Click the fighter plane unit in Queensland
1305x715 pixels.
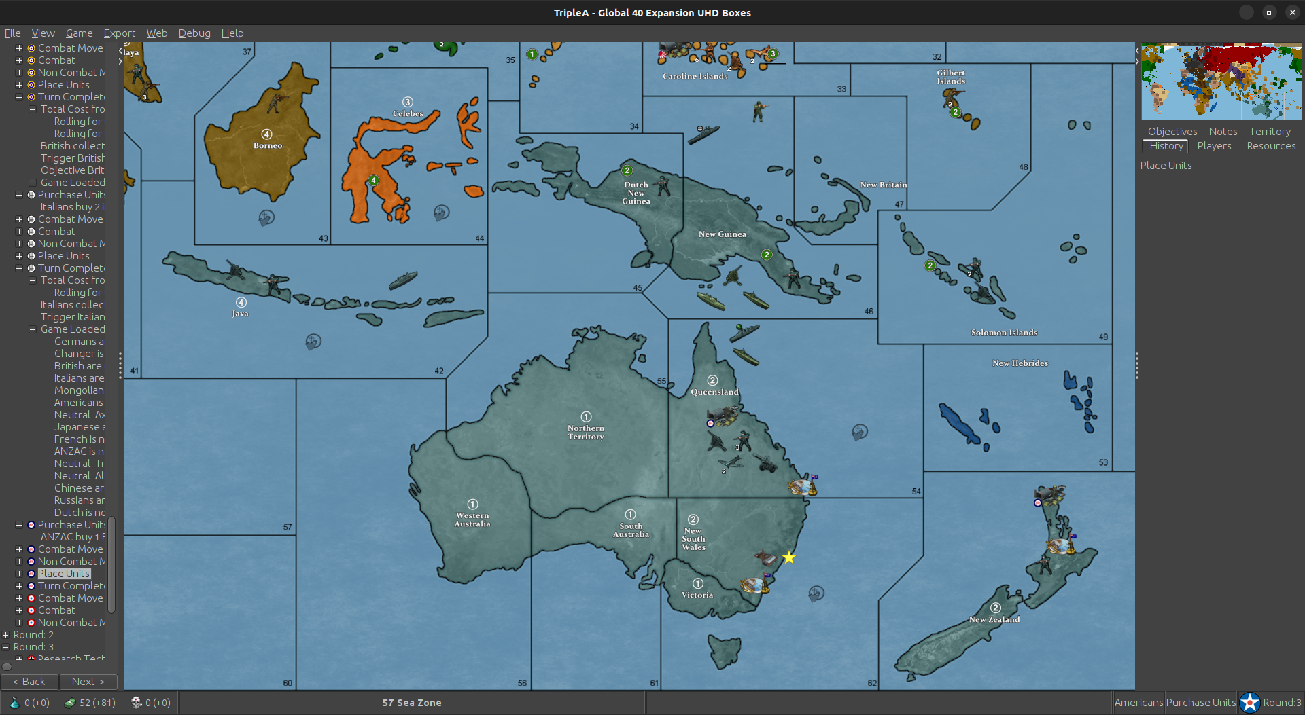731,463
